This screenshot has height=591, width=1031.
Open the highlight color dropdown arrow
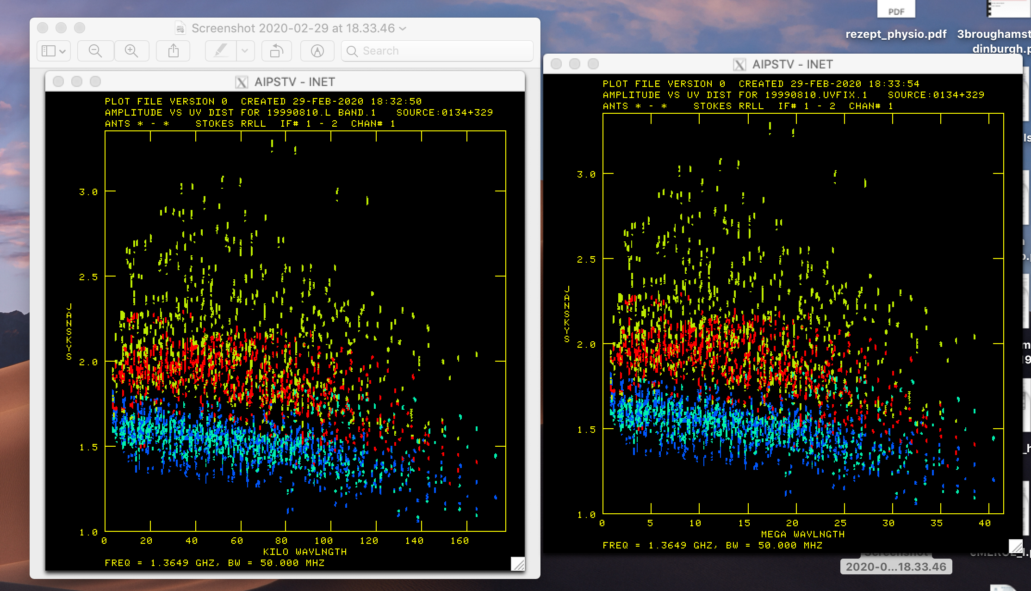[x=245, y=51]
